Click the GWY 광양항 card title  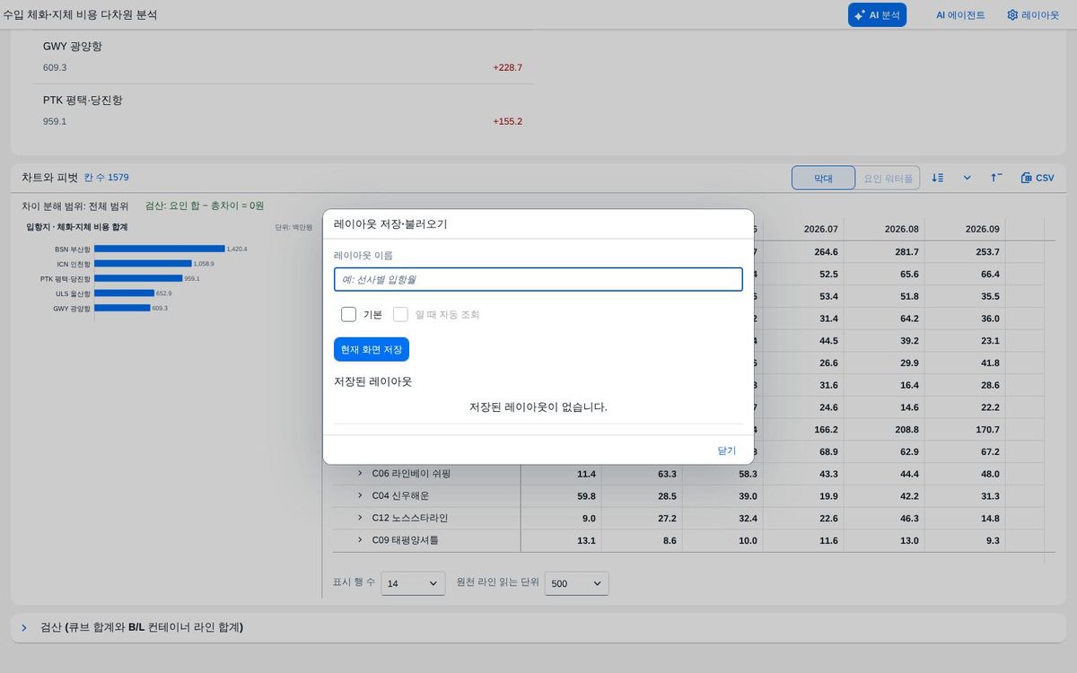(x=73, y=46)
